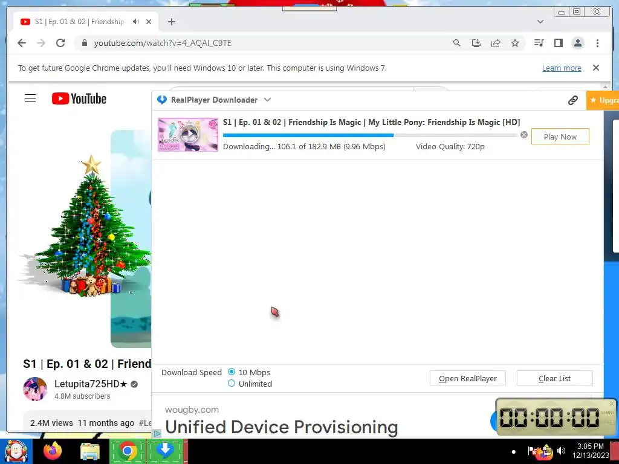
Task: Reload the YouTube page
Action: [x=60, y=43]
